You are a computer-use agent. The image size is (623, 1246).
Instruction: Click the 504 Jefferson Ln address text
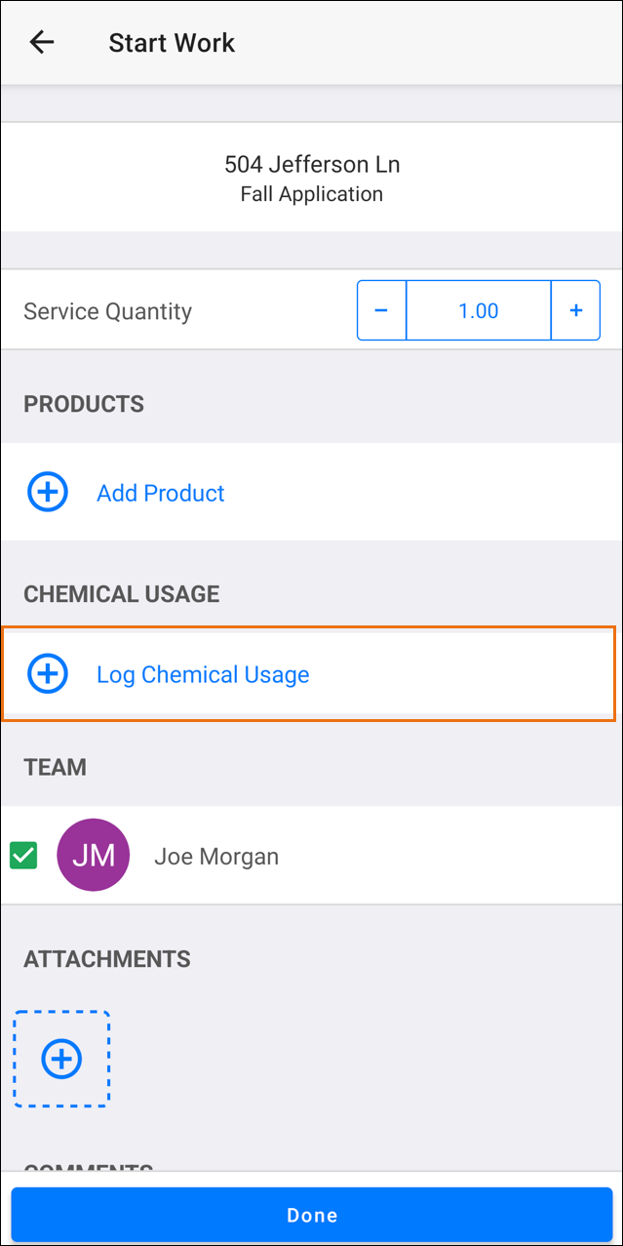(x=311, y=164)
